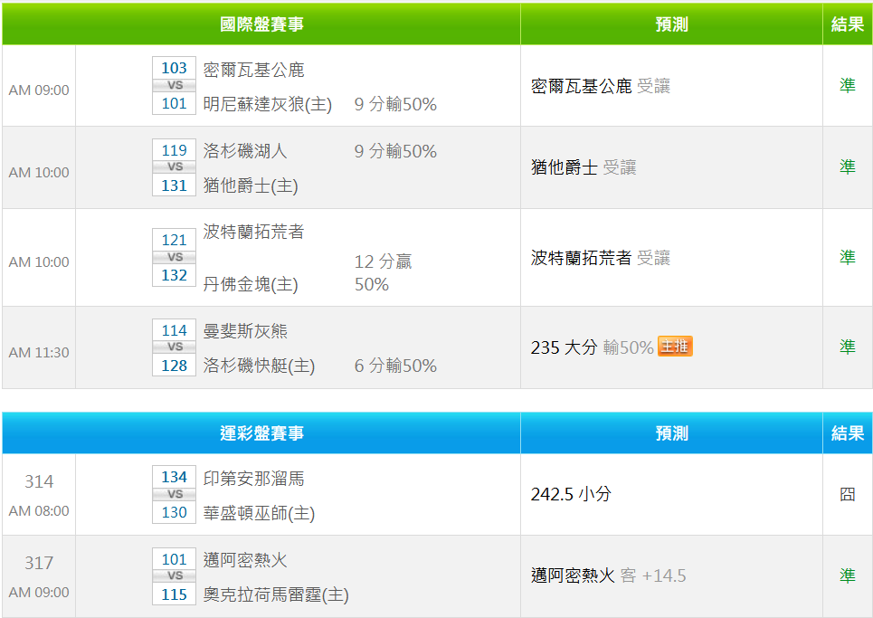This screenshot has width=873, height=618.
Task: Select team name 洛杉磯湖人
Action: point(245,151)
